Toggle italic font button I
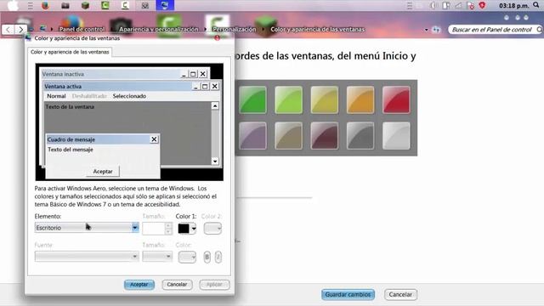Screen dimensions: 544x306 (x=218, y=257)
